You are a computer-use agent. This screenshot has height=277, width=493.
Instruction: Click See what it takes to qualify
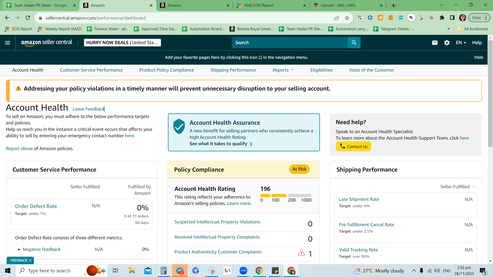coord(221,144)
